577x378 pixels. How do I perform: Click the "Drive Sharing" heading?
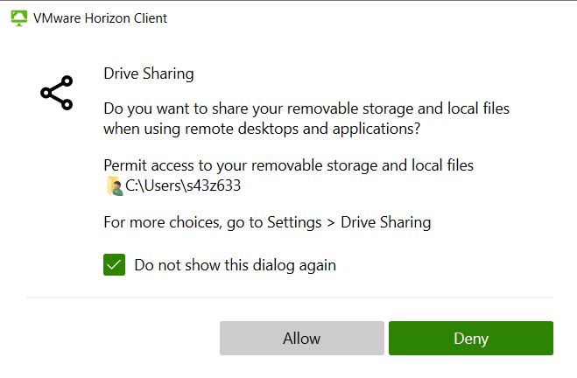(x=149, y=73)
